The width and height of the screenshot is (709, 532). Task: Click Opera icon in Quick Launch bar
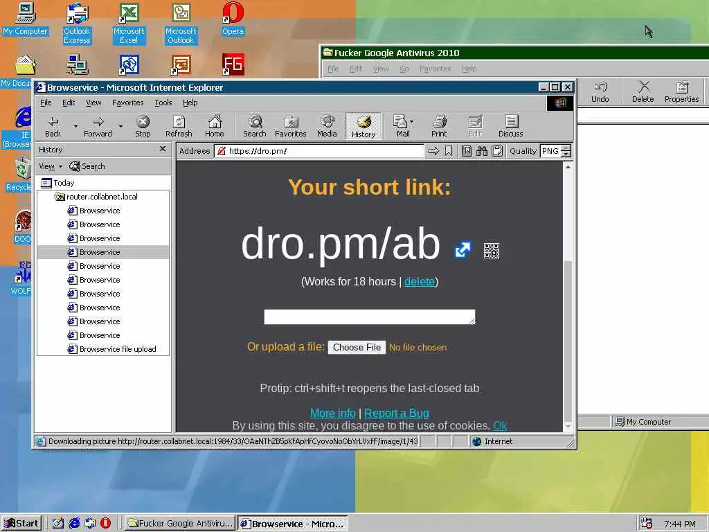[x=105, y=523]
